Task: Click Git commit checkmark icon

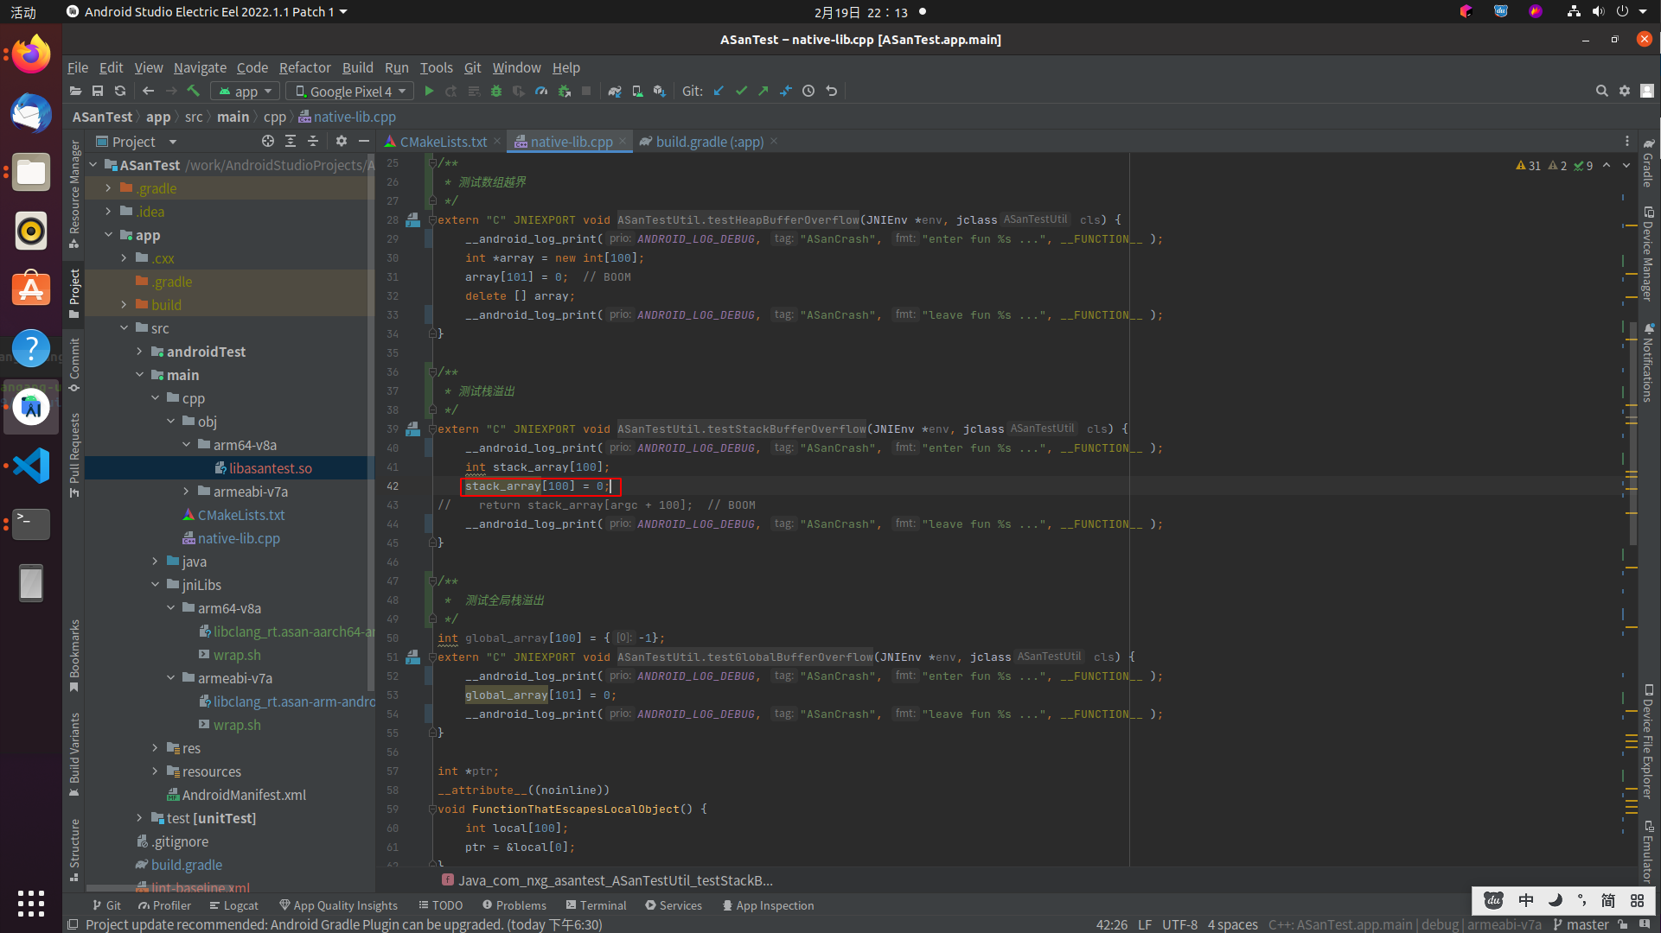Action: [x=741, y=91]
